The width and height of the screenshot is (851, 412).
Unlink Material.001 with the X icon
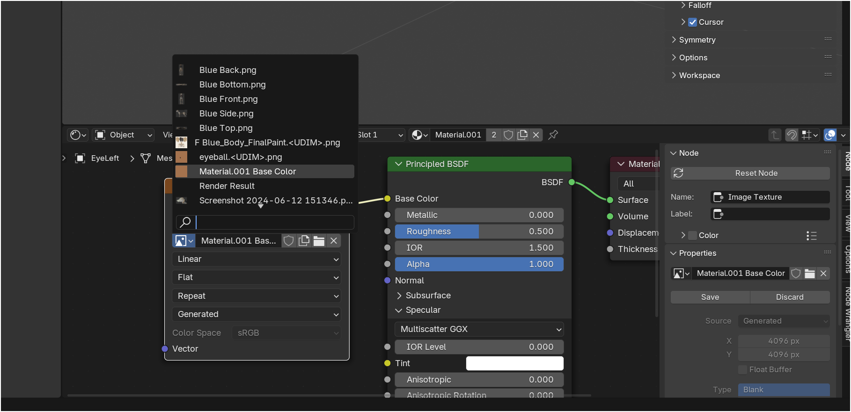click(x=536, y=135)
